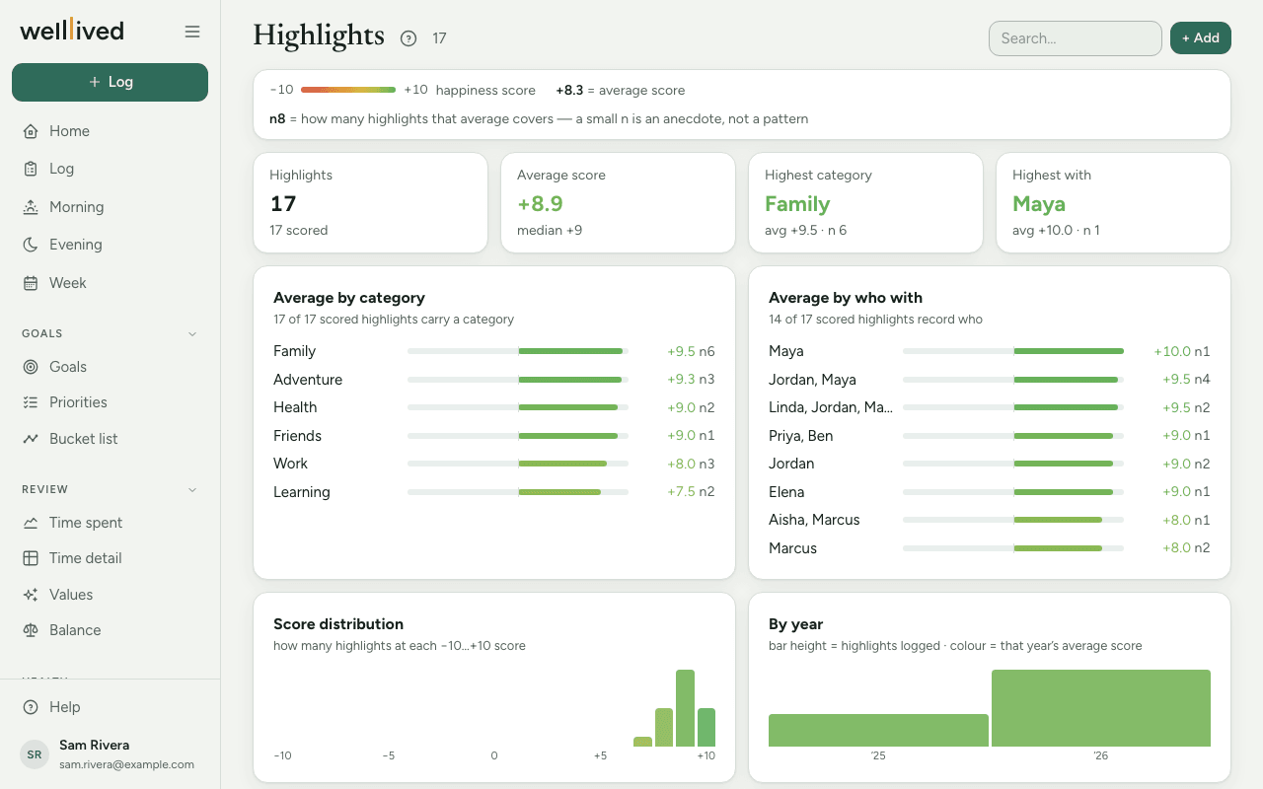1263x789 pixels.
Task: Open the help icon beside Highlights title
Action: (x=409, y=38)
